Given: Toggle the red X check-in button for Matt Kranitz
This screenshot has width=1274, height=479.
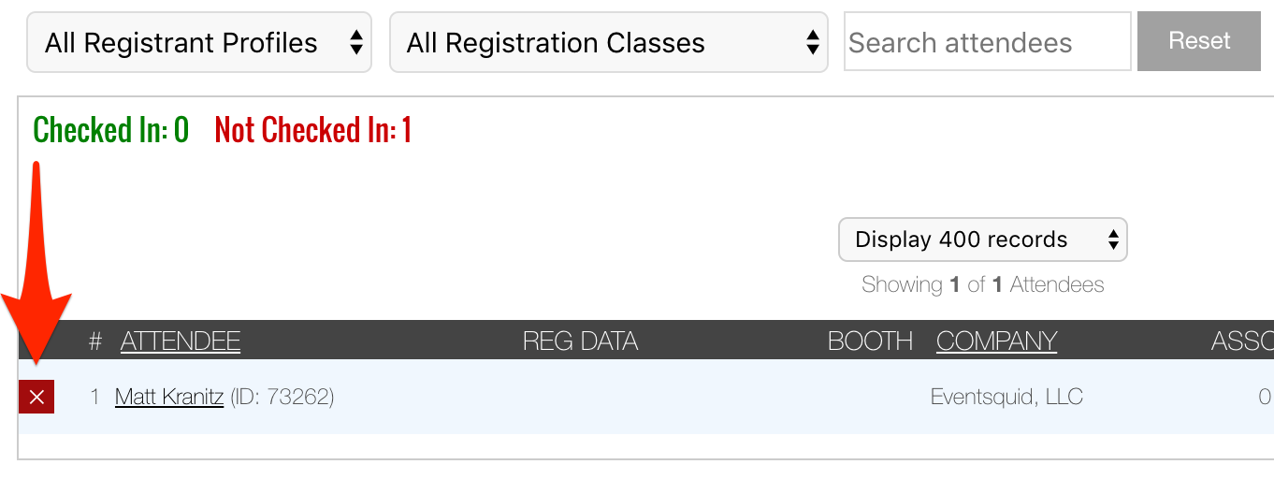Looking at the screenshot, I should coord(36,397).
